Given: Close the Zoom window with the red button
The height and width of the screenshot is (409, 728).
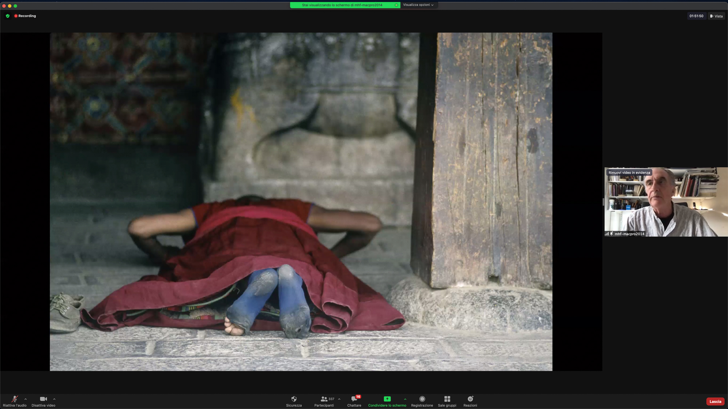Looking at the screenshot, I should pos(4,6).
